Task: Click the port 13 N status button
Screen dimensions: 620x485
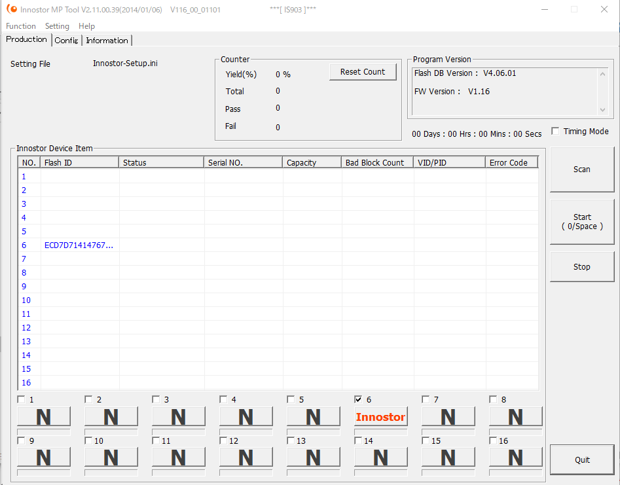Action: [313, 458]
